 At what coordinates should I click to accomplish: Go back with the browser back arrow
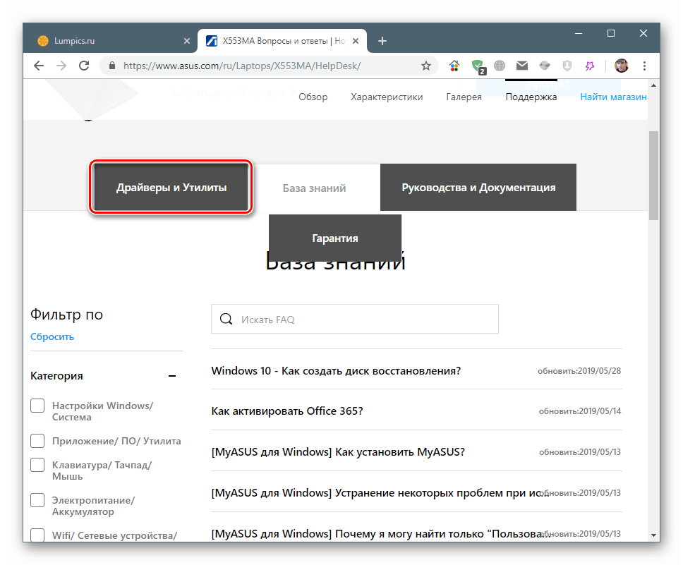coord(39,66)
